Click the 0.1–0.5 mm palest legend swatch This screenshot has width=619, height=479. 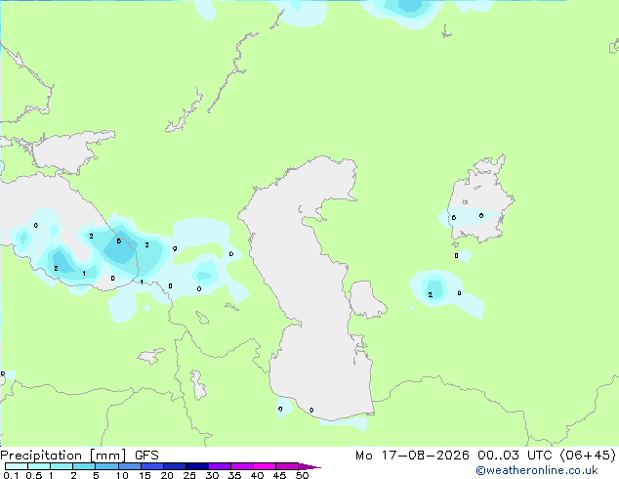point(17,466)
